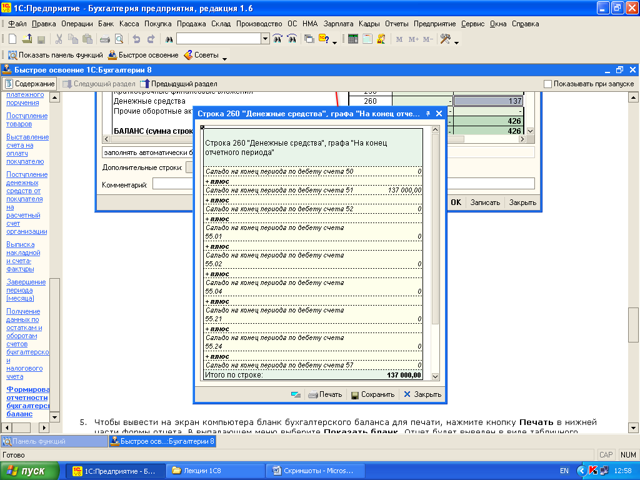Image resolution: width=640 pixels, height=480 pixels.
Task: Switch to Панель функций window tab
Action: 54,441
